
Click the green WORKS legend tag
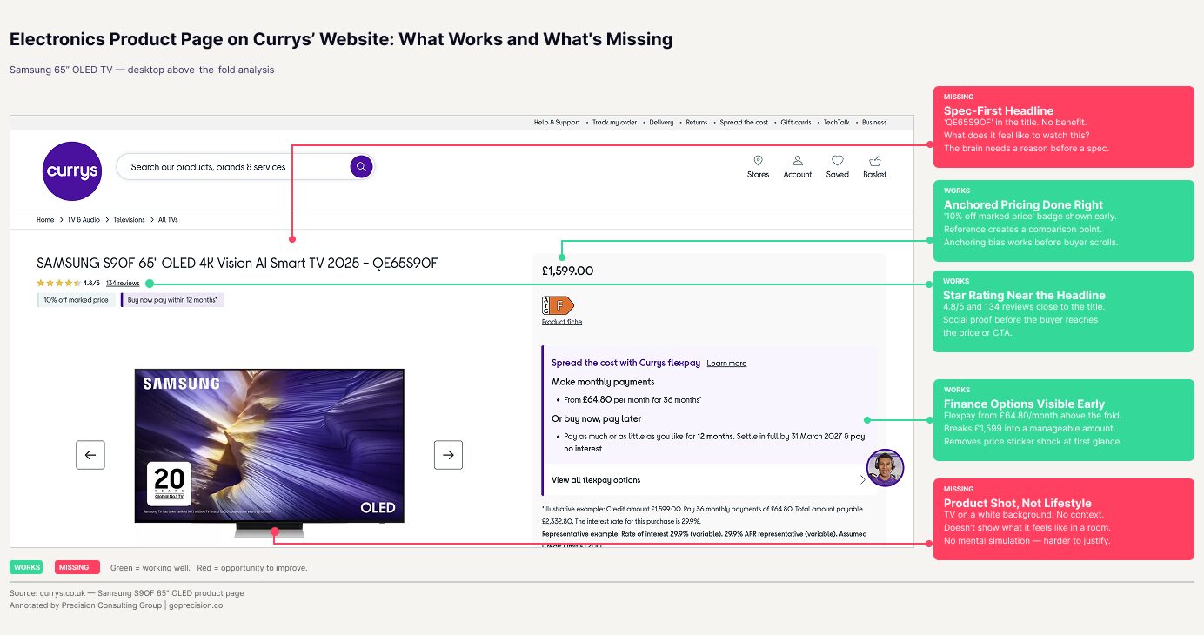click(26, 567)
